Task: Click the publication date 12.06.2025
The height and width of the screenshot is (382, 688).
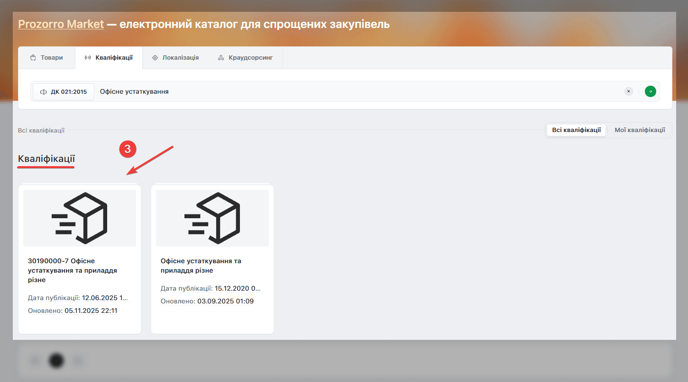Action: [105, 298]
